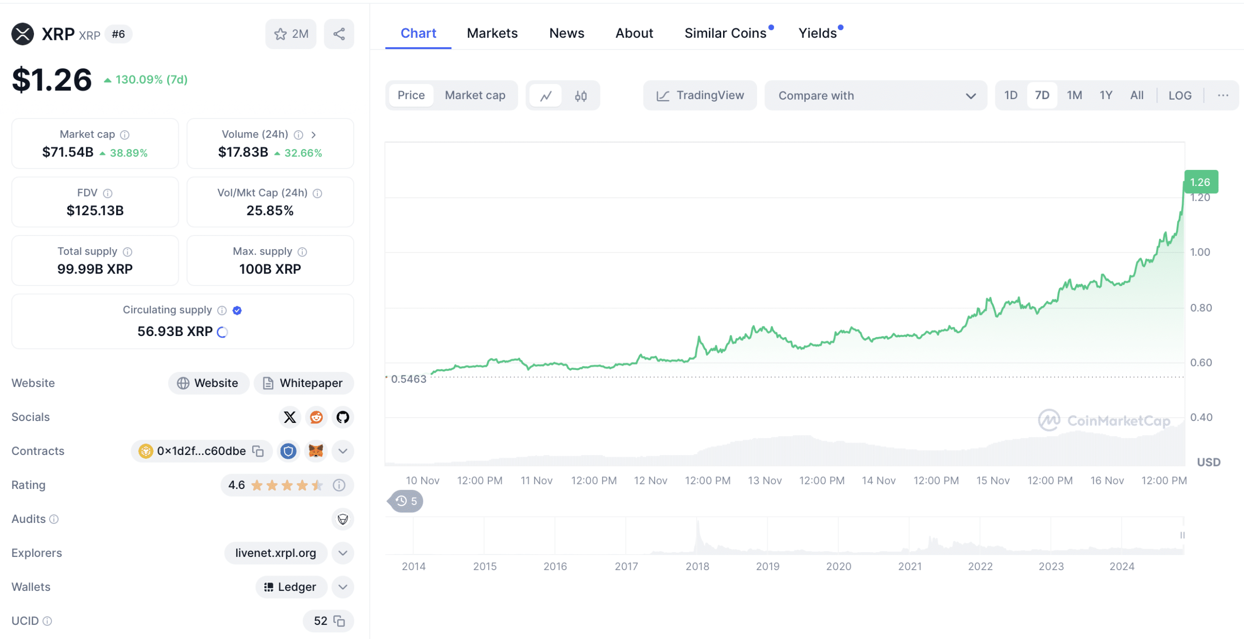Image resolution: width=1244 pixels, height=639 pixels.
Task: Click the share icon next to watchlist
Action: 340,34
